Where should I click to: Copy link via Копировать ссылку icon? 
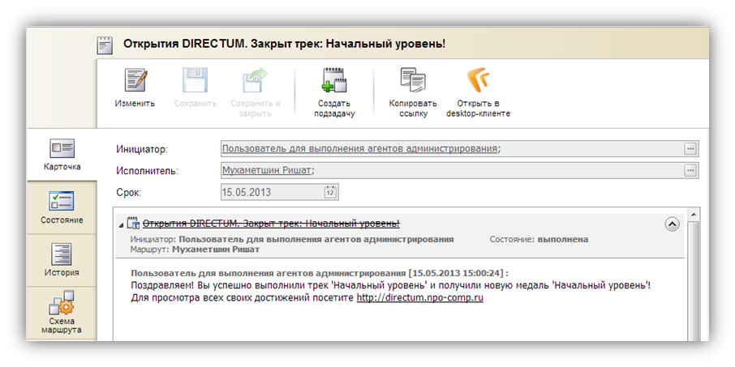click(413, 80)
